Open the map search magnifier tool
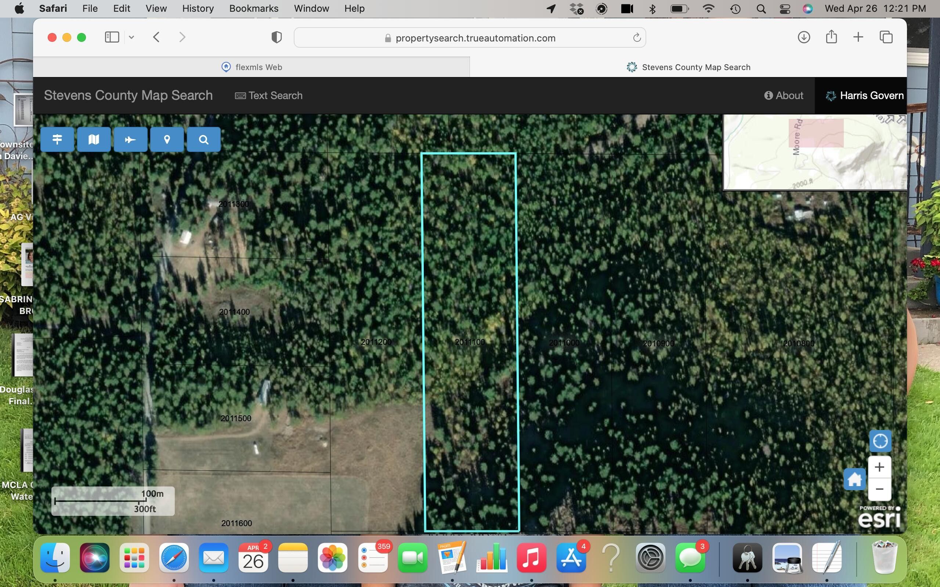Screen dimensions: 940x587 coord(203,139)
